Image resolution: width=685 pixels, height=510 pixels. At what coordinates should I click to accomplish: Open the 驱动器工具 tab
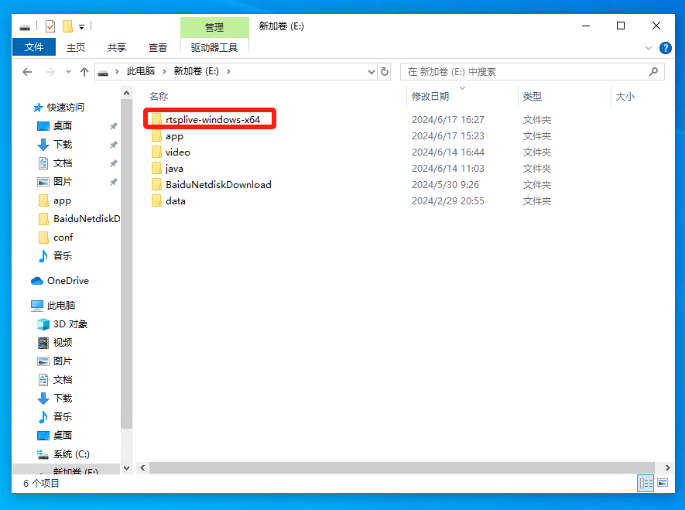tap(214, 47)
